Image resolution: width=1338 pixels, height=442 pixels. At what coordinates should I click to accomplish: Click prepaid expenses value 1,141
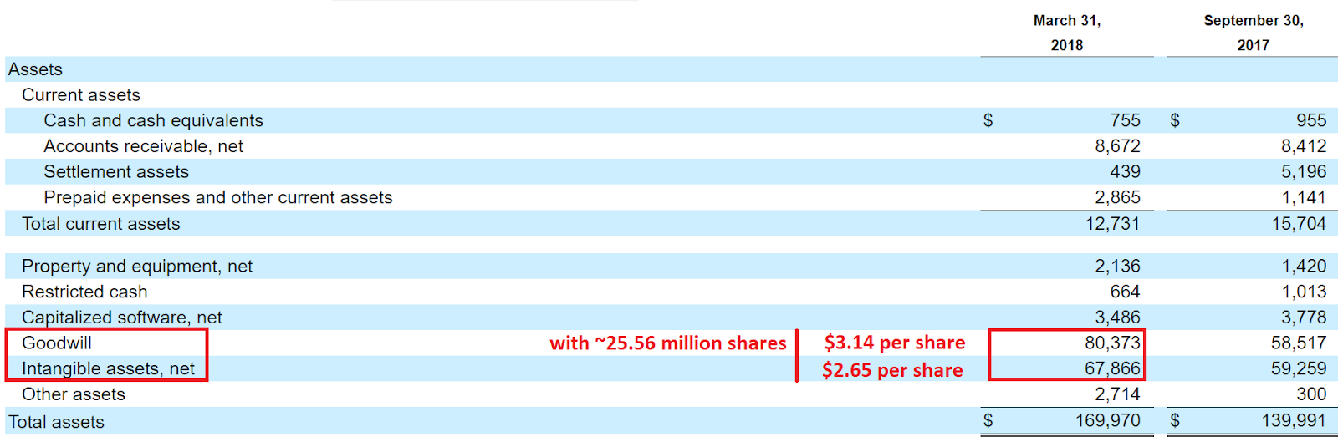pos(1305,197)
